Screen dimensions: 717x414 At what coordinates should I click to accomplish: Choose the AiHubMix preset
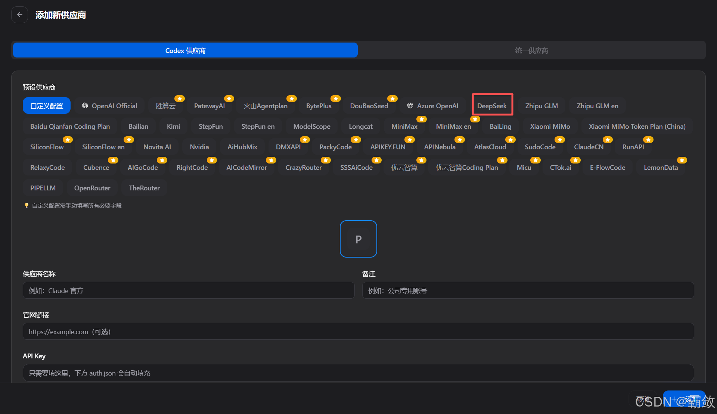(242, 147)
